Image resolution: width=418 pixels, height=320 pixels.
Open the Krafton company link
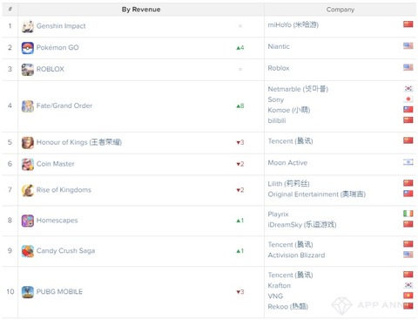click(x=280, y=285)
